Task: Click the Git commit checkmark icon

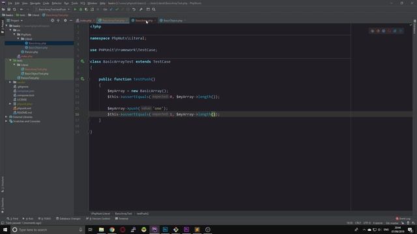Action: coord(117,9)
